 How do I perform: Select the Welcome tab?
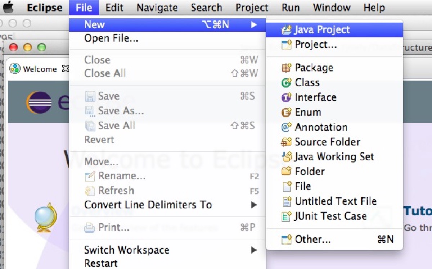pos(40,69)
